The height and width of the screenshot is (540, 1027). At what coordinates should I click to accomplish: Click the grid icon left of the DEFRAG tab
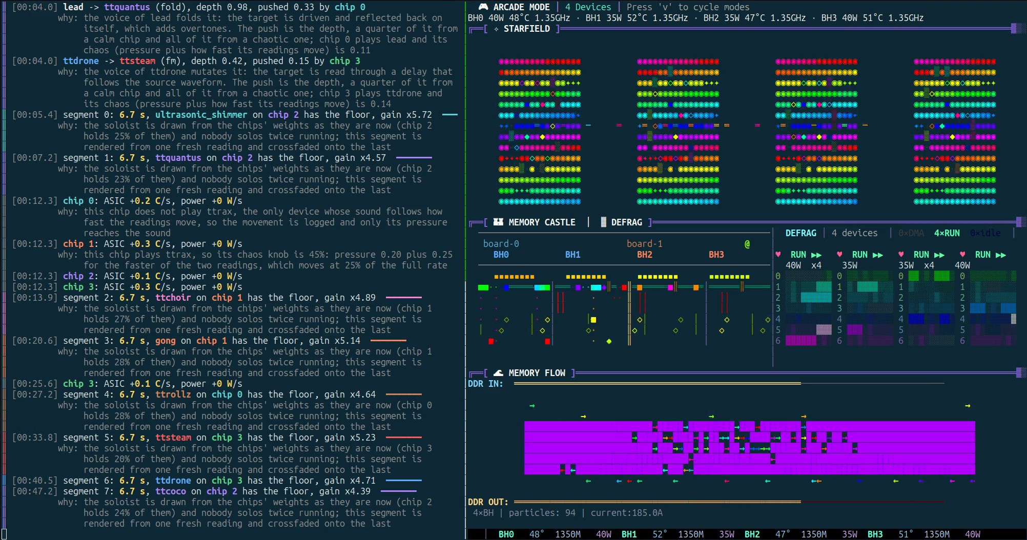[x=604, y=222]
